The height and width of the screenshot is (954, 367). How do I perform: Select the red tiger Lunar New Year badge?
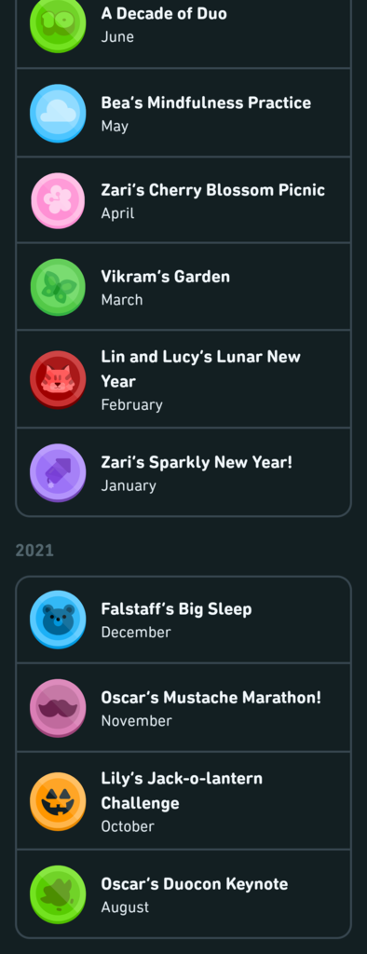(x=58, y=380)
